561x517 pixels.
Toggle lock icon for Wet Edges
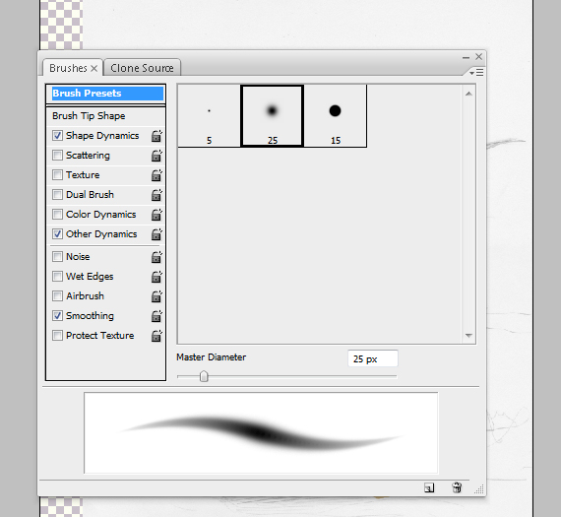[x=156, y=277]
